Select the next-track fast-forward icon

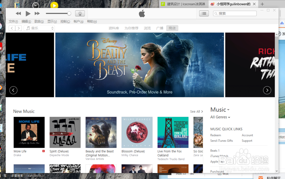coord(37,13)
